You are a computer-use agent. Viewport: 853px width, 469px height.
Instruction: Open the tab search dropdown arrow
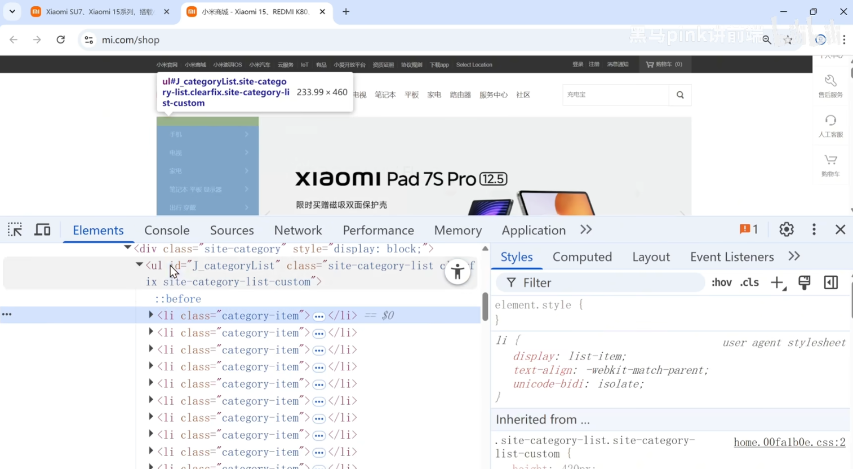(12, 12)
